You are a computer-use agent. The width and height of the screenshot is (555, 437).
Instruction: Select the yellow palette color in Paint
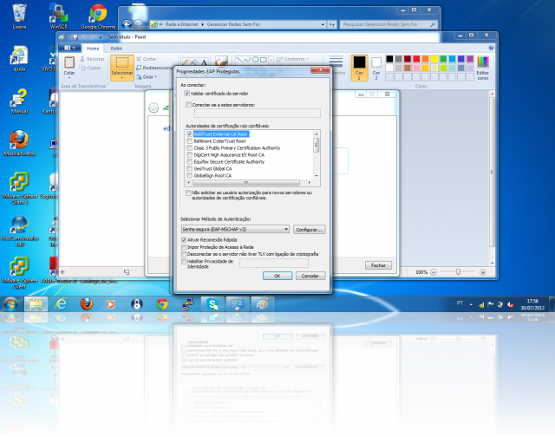coord(434,59)
